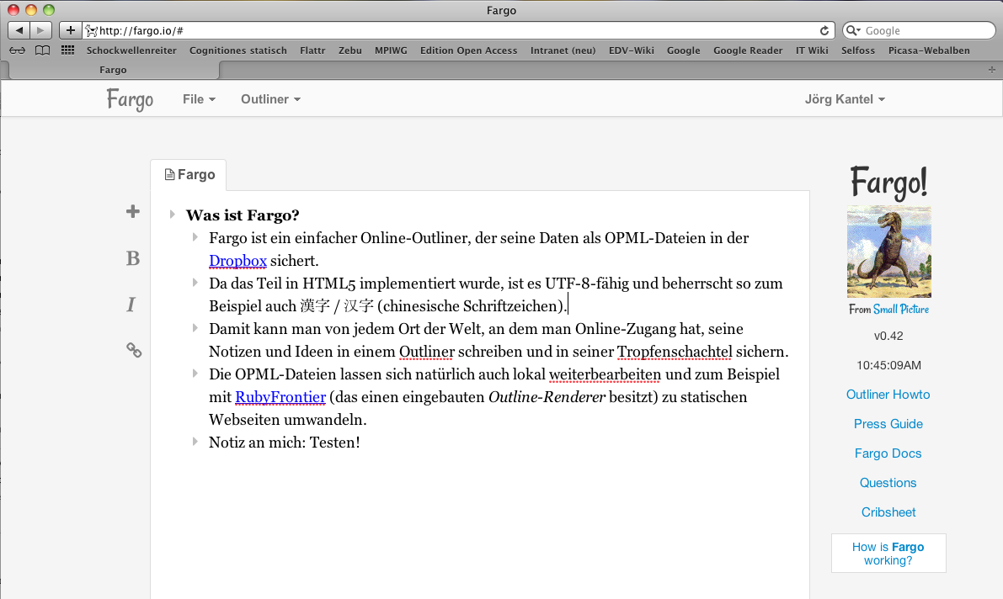The image size is (1003, 599).
Task: Collapse the 'Was ist Fargo?' headline triangle
Action: point(172,215)
